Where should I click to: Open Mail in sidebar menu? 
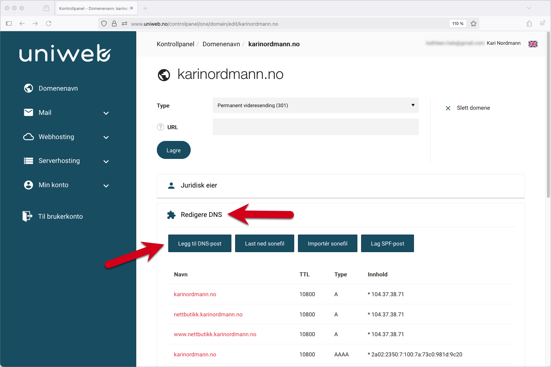pyautogui.click(x=45, y=113)
